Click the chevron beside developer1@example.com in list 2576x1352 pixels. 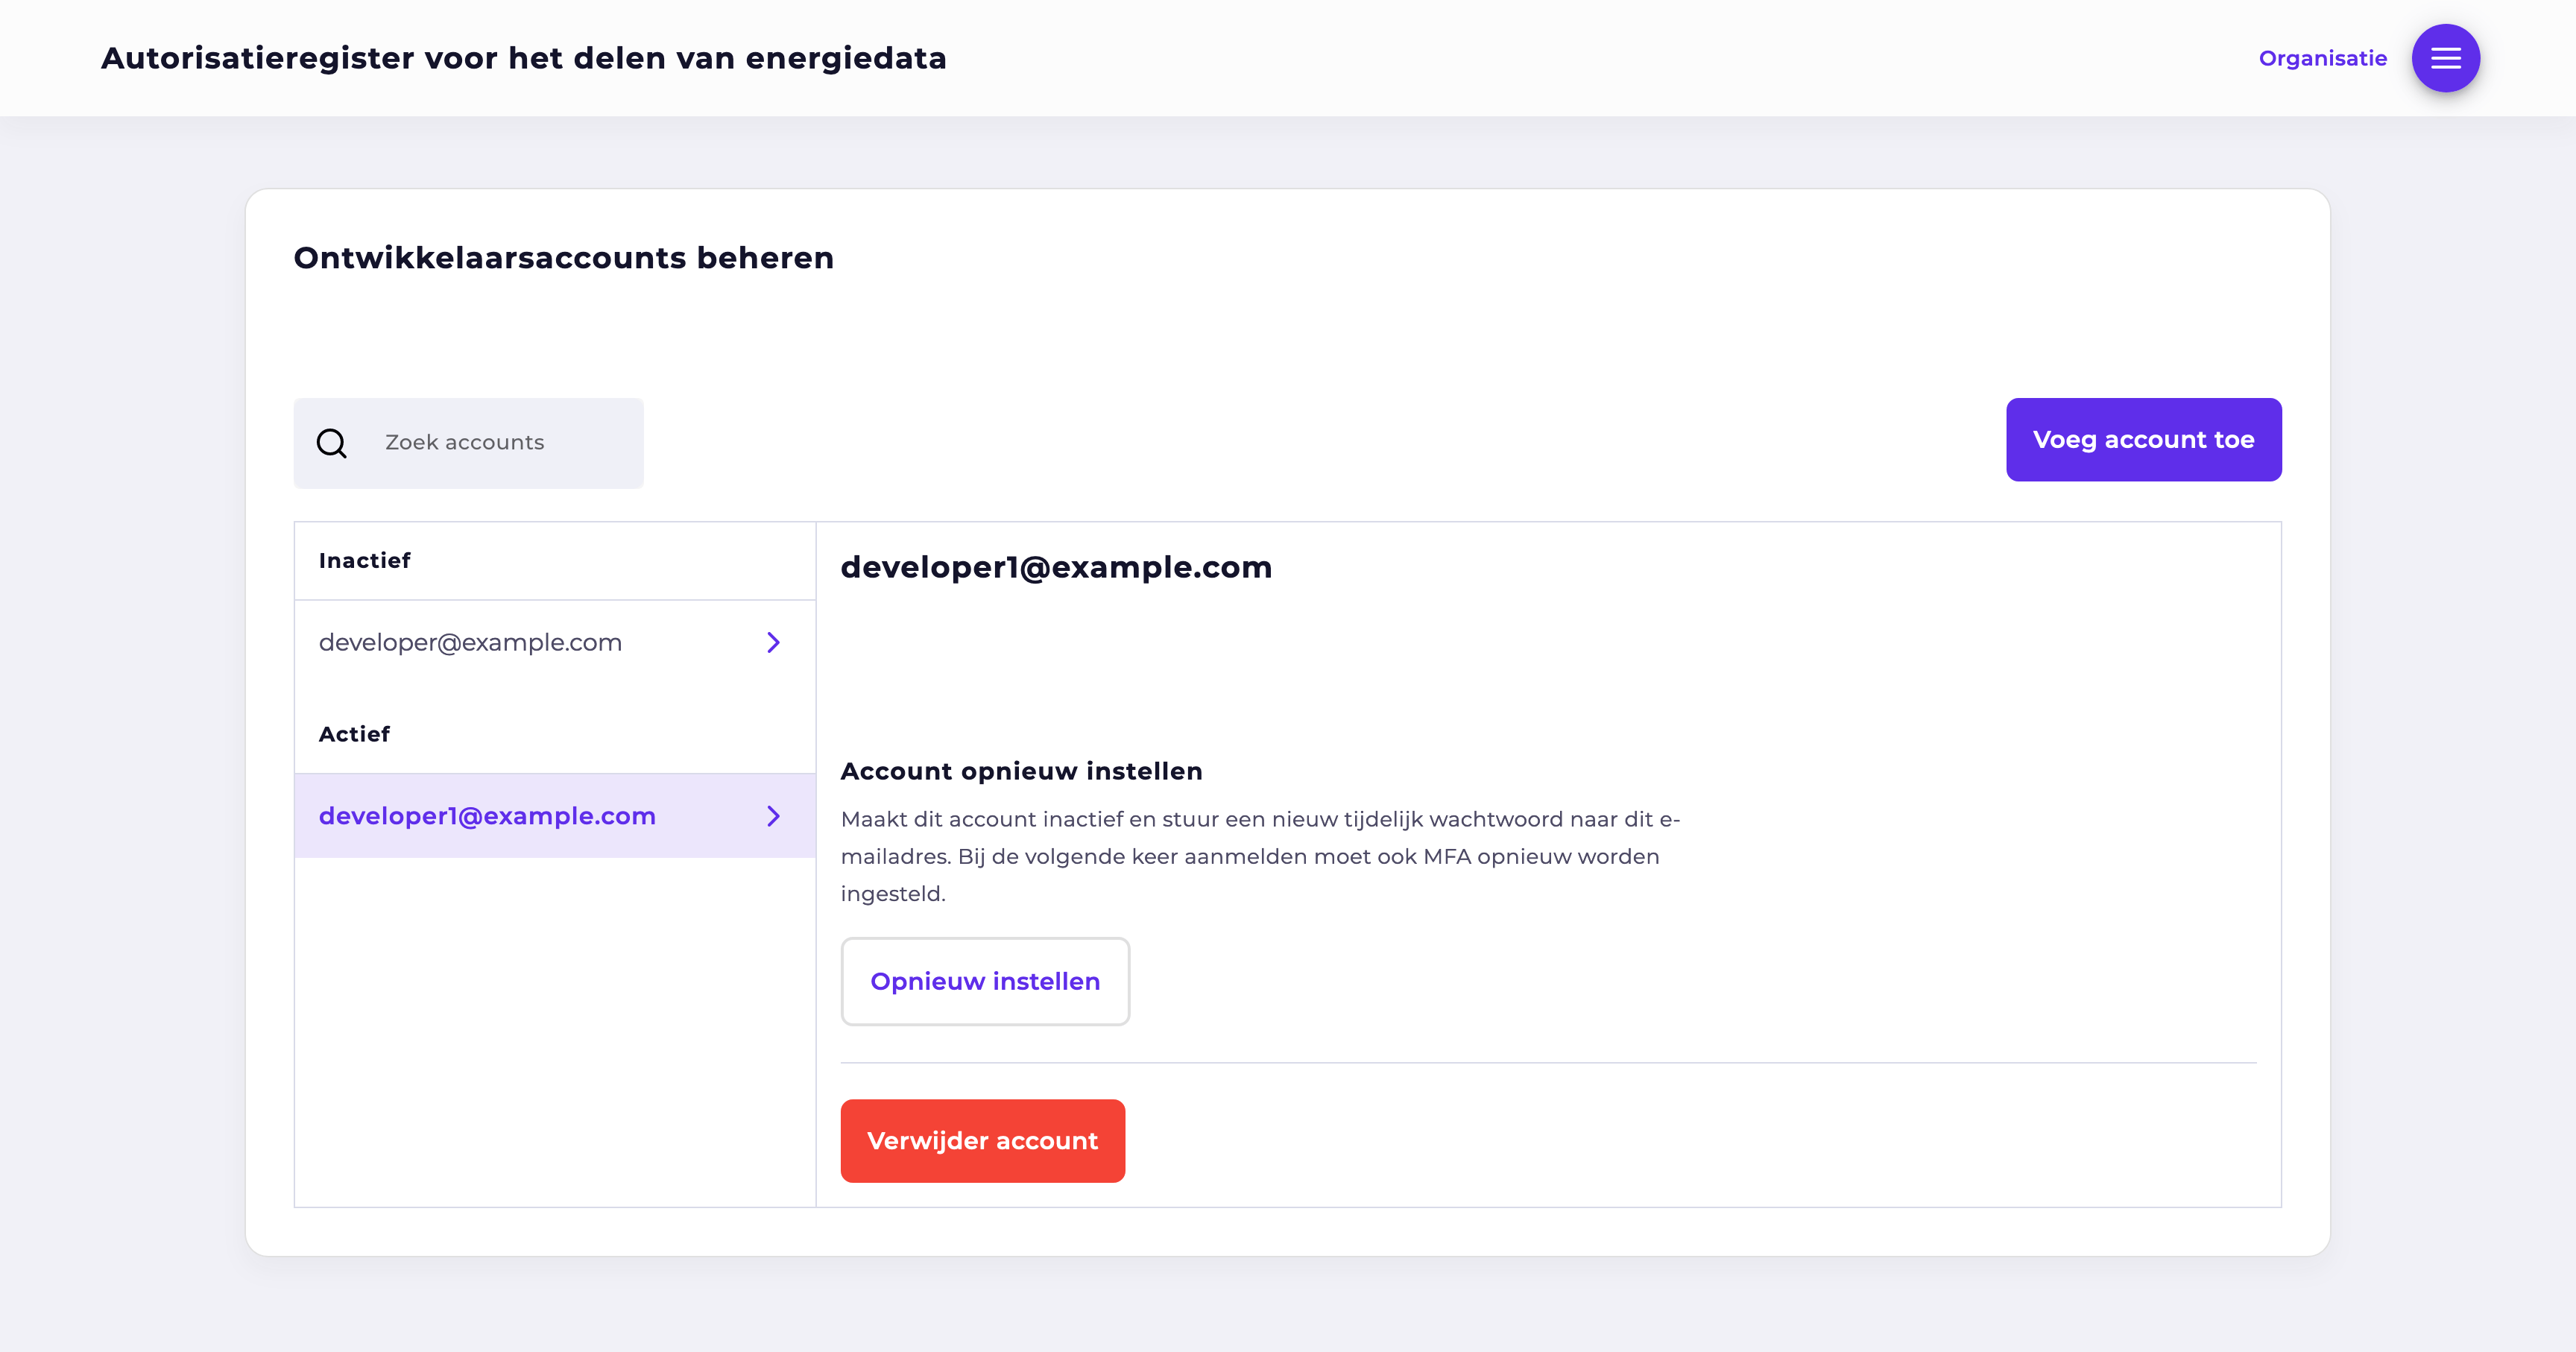coord(773,816)
